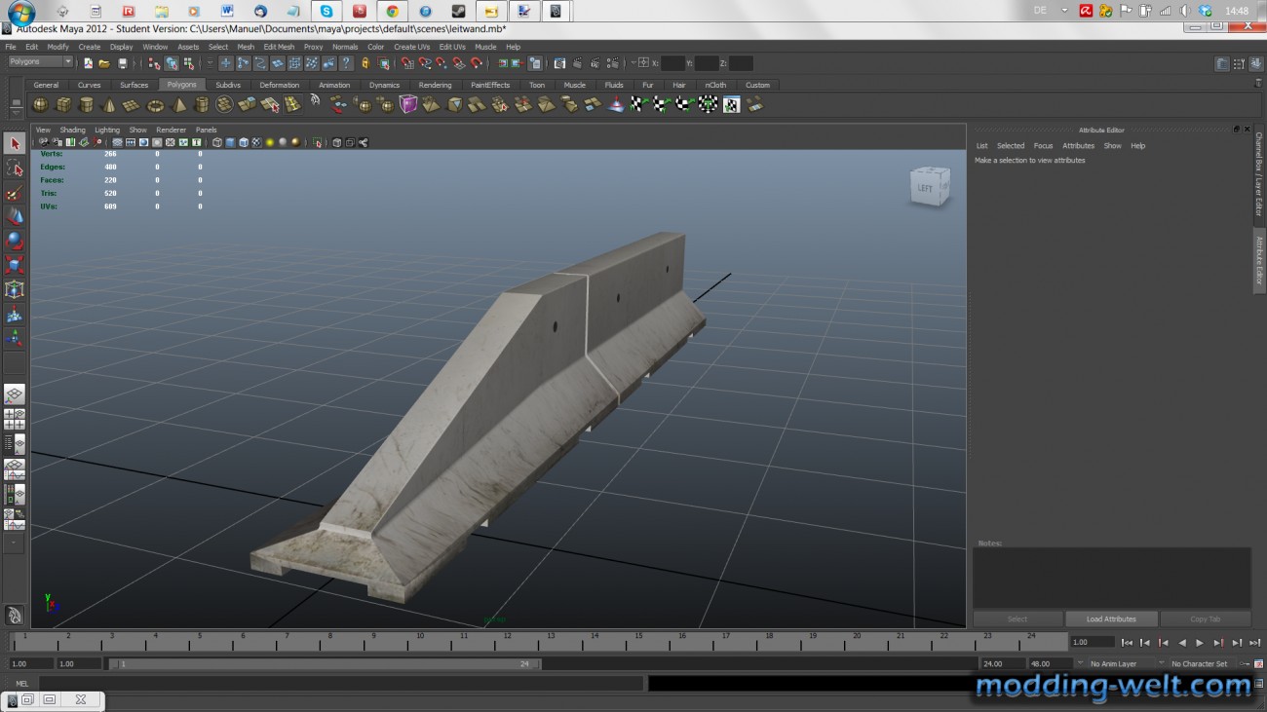Image resolution: width=1267 pixels, height=712 pixels.
Task: Create a polygon cube from the shelf
Action: (x=63, y=104)
